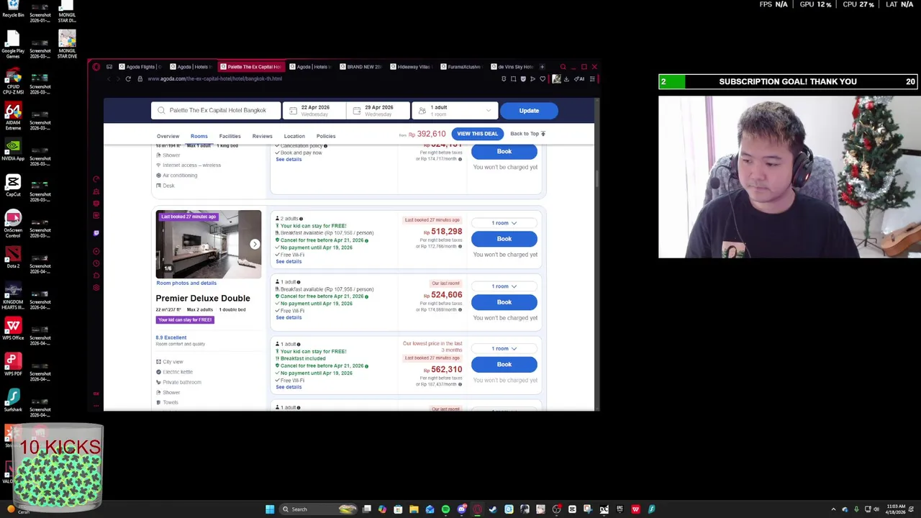The width and height of the screenshot is (921, 518).
Task: Open the browser easy setup menu icon
Action: pos(592,78)
